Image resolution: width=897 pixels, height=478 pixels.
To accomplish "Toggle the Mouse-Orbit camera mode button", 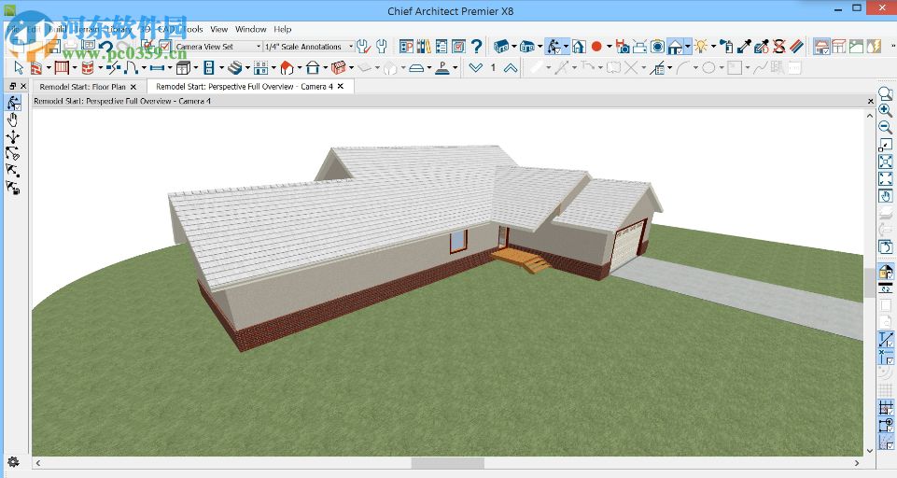I will tap(554, 47).
